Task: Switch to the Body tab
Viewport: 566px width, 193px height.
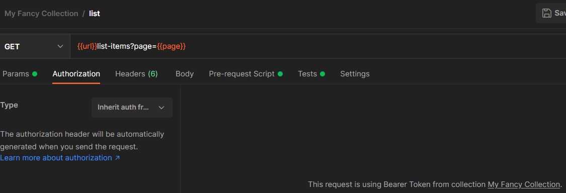Action: 185,74
